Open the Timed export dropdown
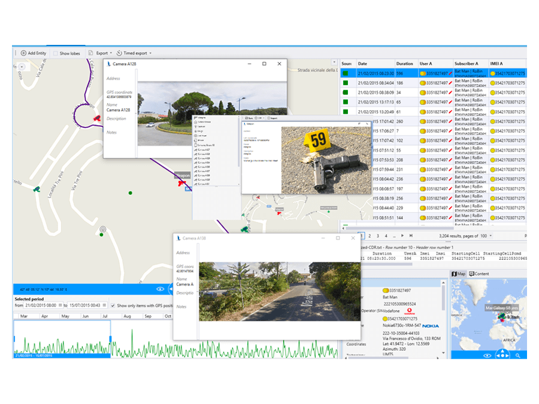Screen dimensions: 539x404 pyautogui.click(x=138, y=53)
